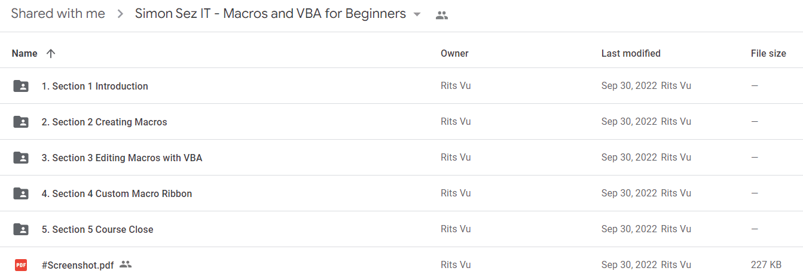803x280 pixels.
Task: Open the current folder breadcrumb title
Action: point(270,14)
